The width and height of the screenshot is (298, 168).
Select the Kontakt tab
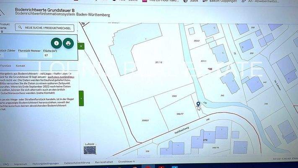(21, 66)
